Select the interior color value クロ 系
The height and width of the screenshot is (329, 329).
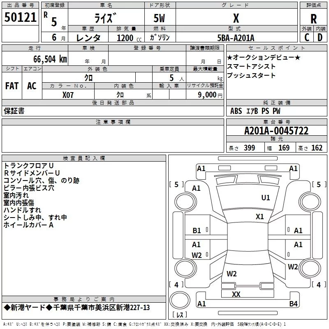coord(134,95)
